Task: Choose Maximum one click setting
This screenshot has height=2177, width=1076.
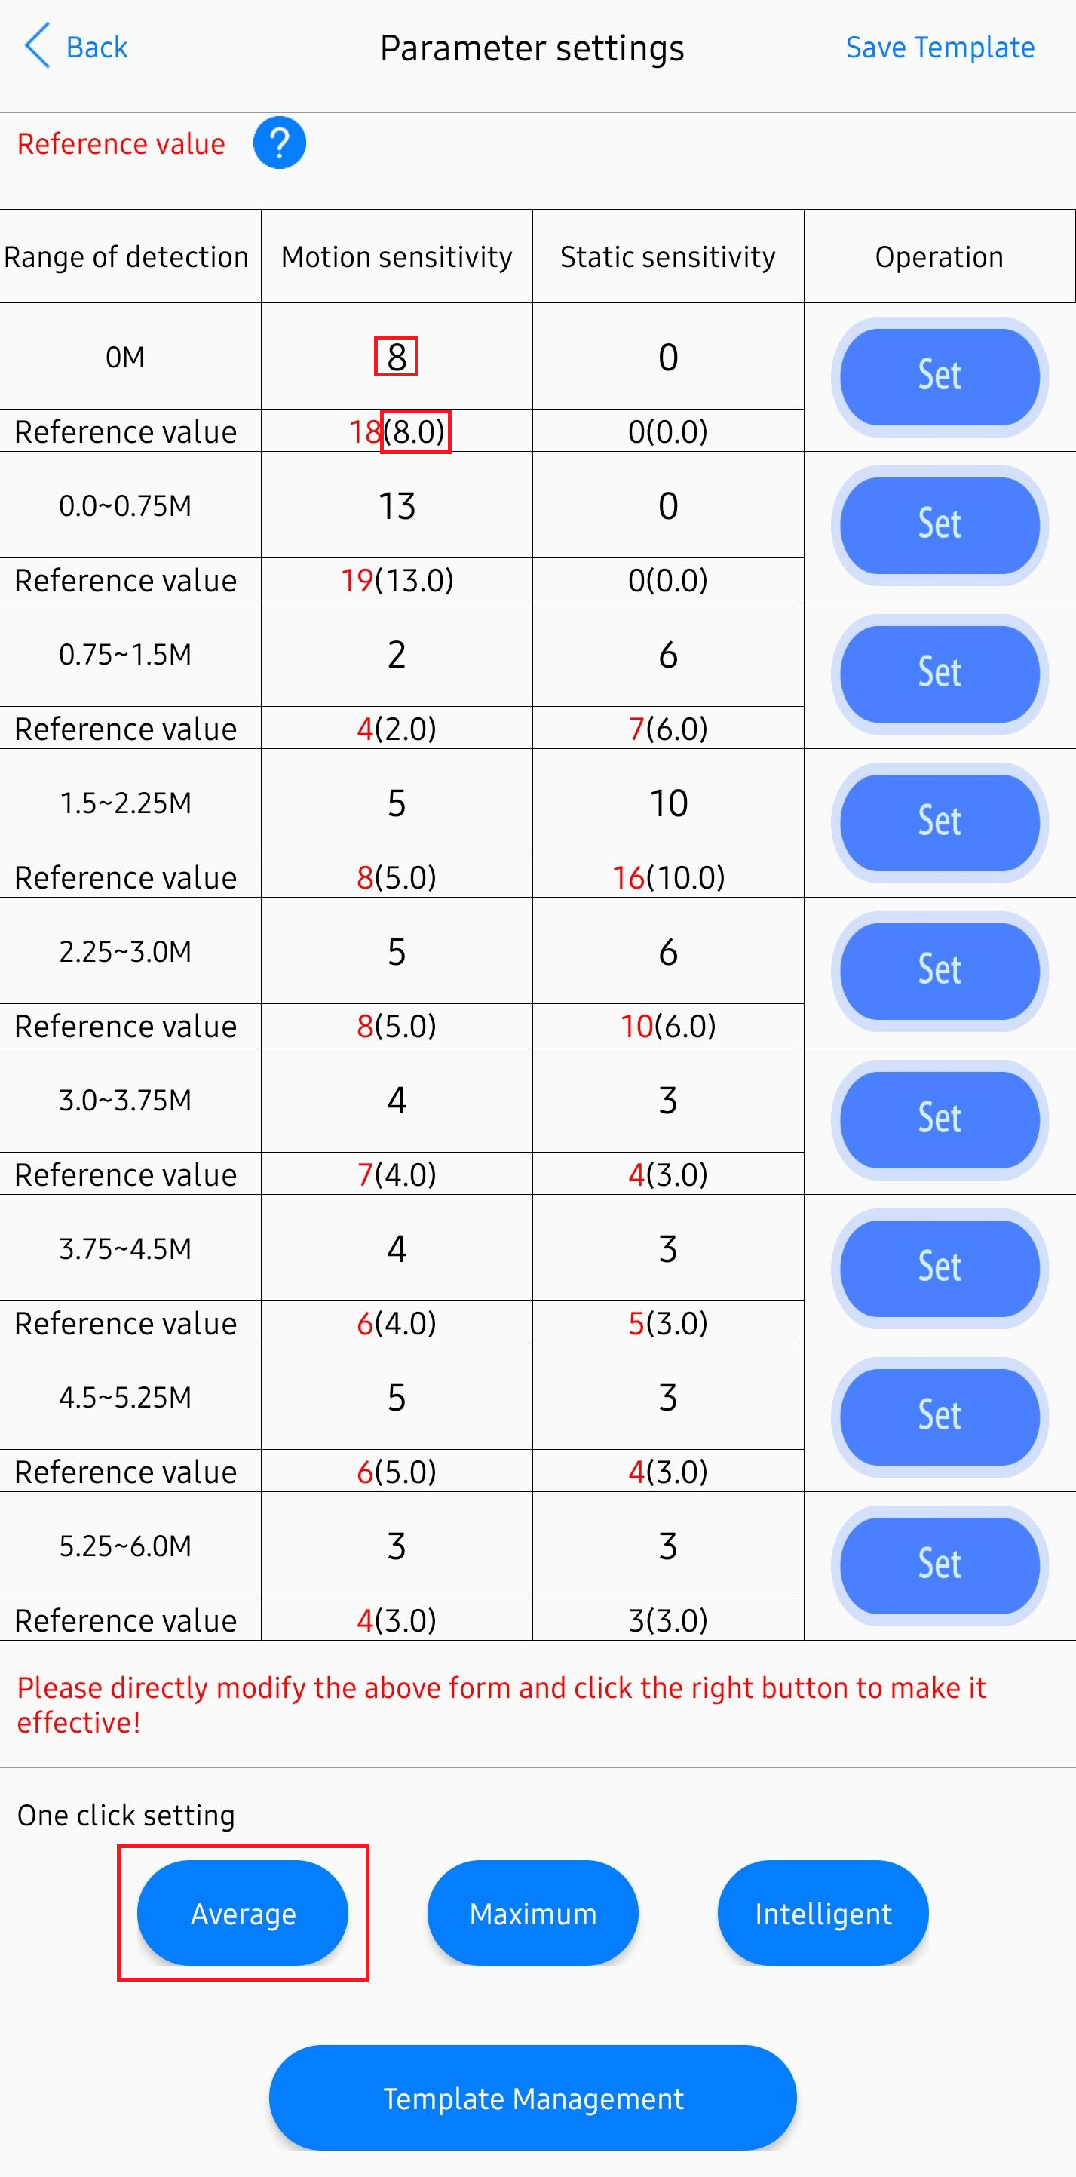Action: pyautogui.click(x=533, y=1913)
